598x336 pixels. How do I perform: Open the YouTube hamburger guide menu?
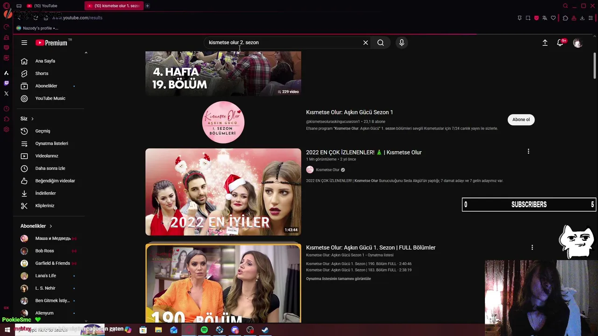click(x=24, y=42)
